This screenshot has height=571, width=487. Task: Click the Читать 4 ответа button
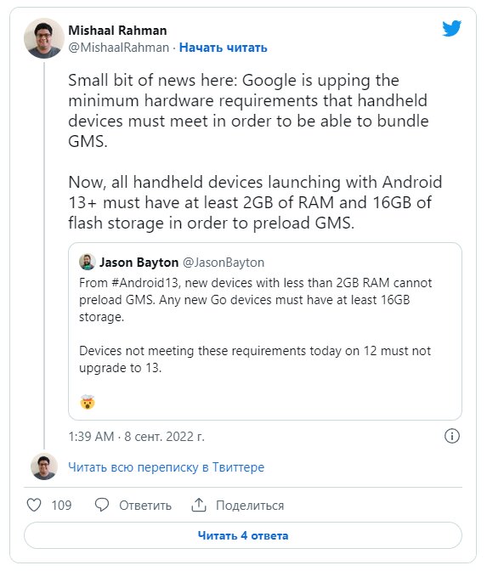(x=243, y=535)
